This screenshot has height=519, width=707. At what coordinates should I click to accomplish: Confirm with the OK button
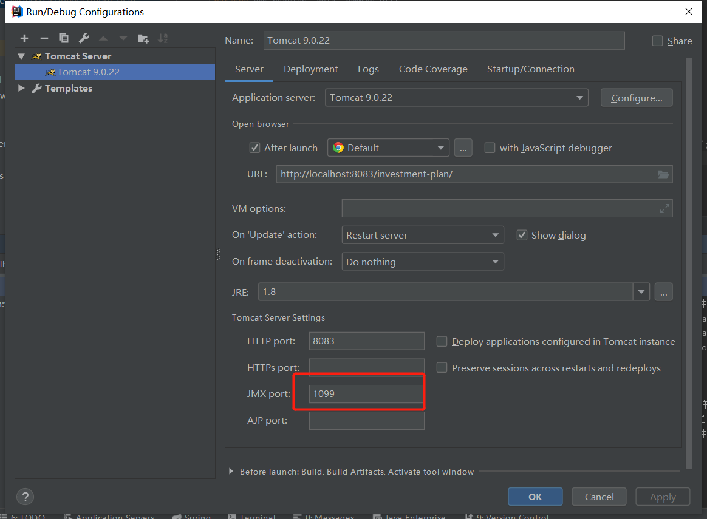pyautogui.click(x=535, y=497)
